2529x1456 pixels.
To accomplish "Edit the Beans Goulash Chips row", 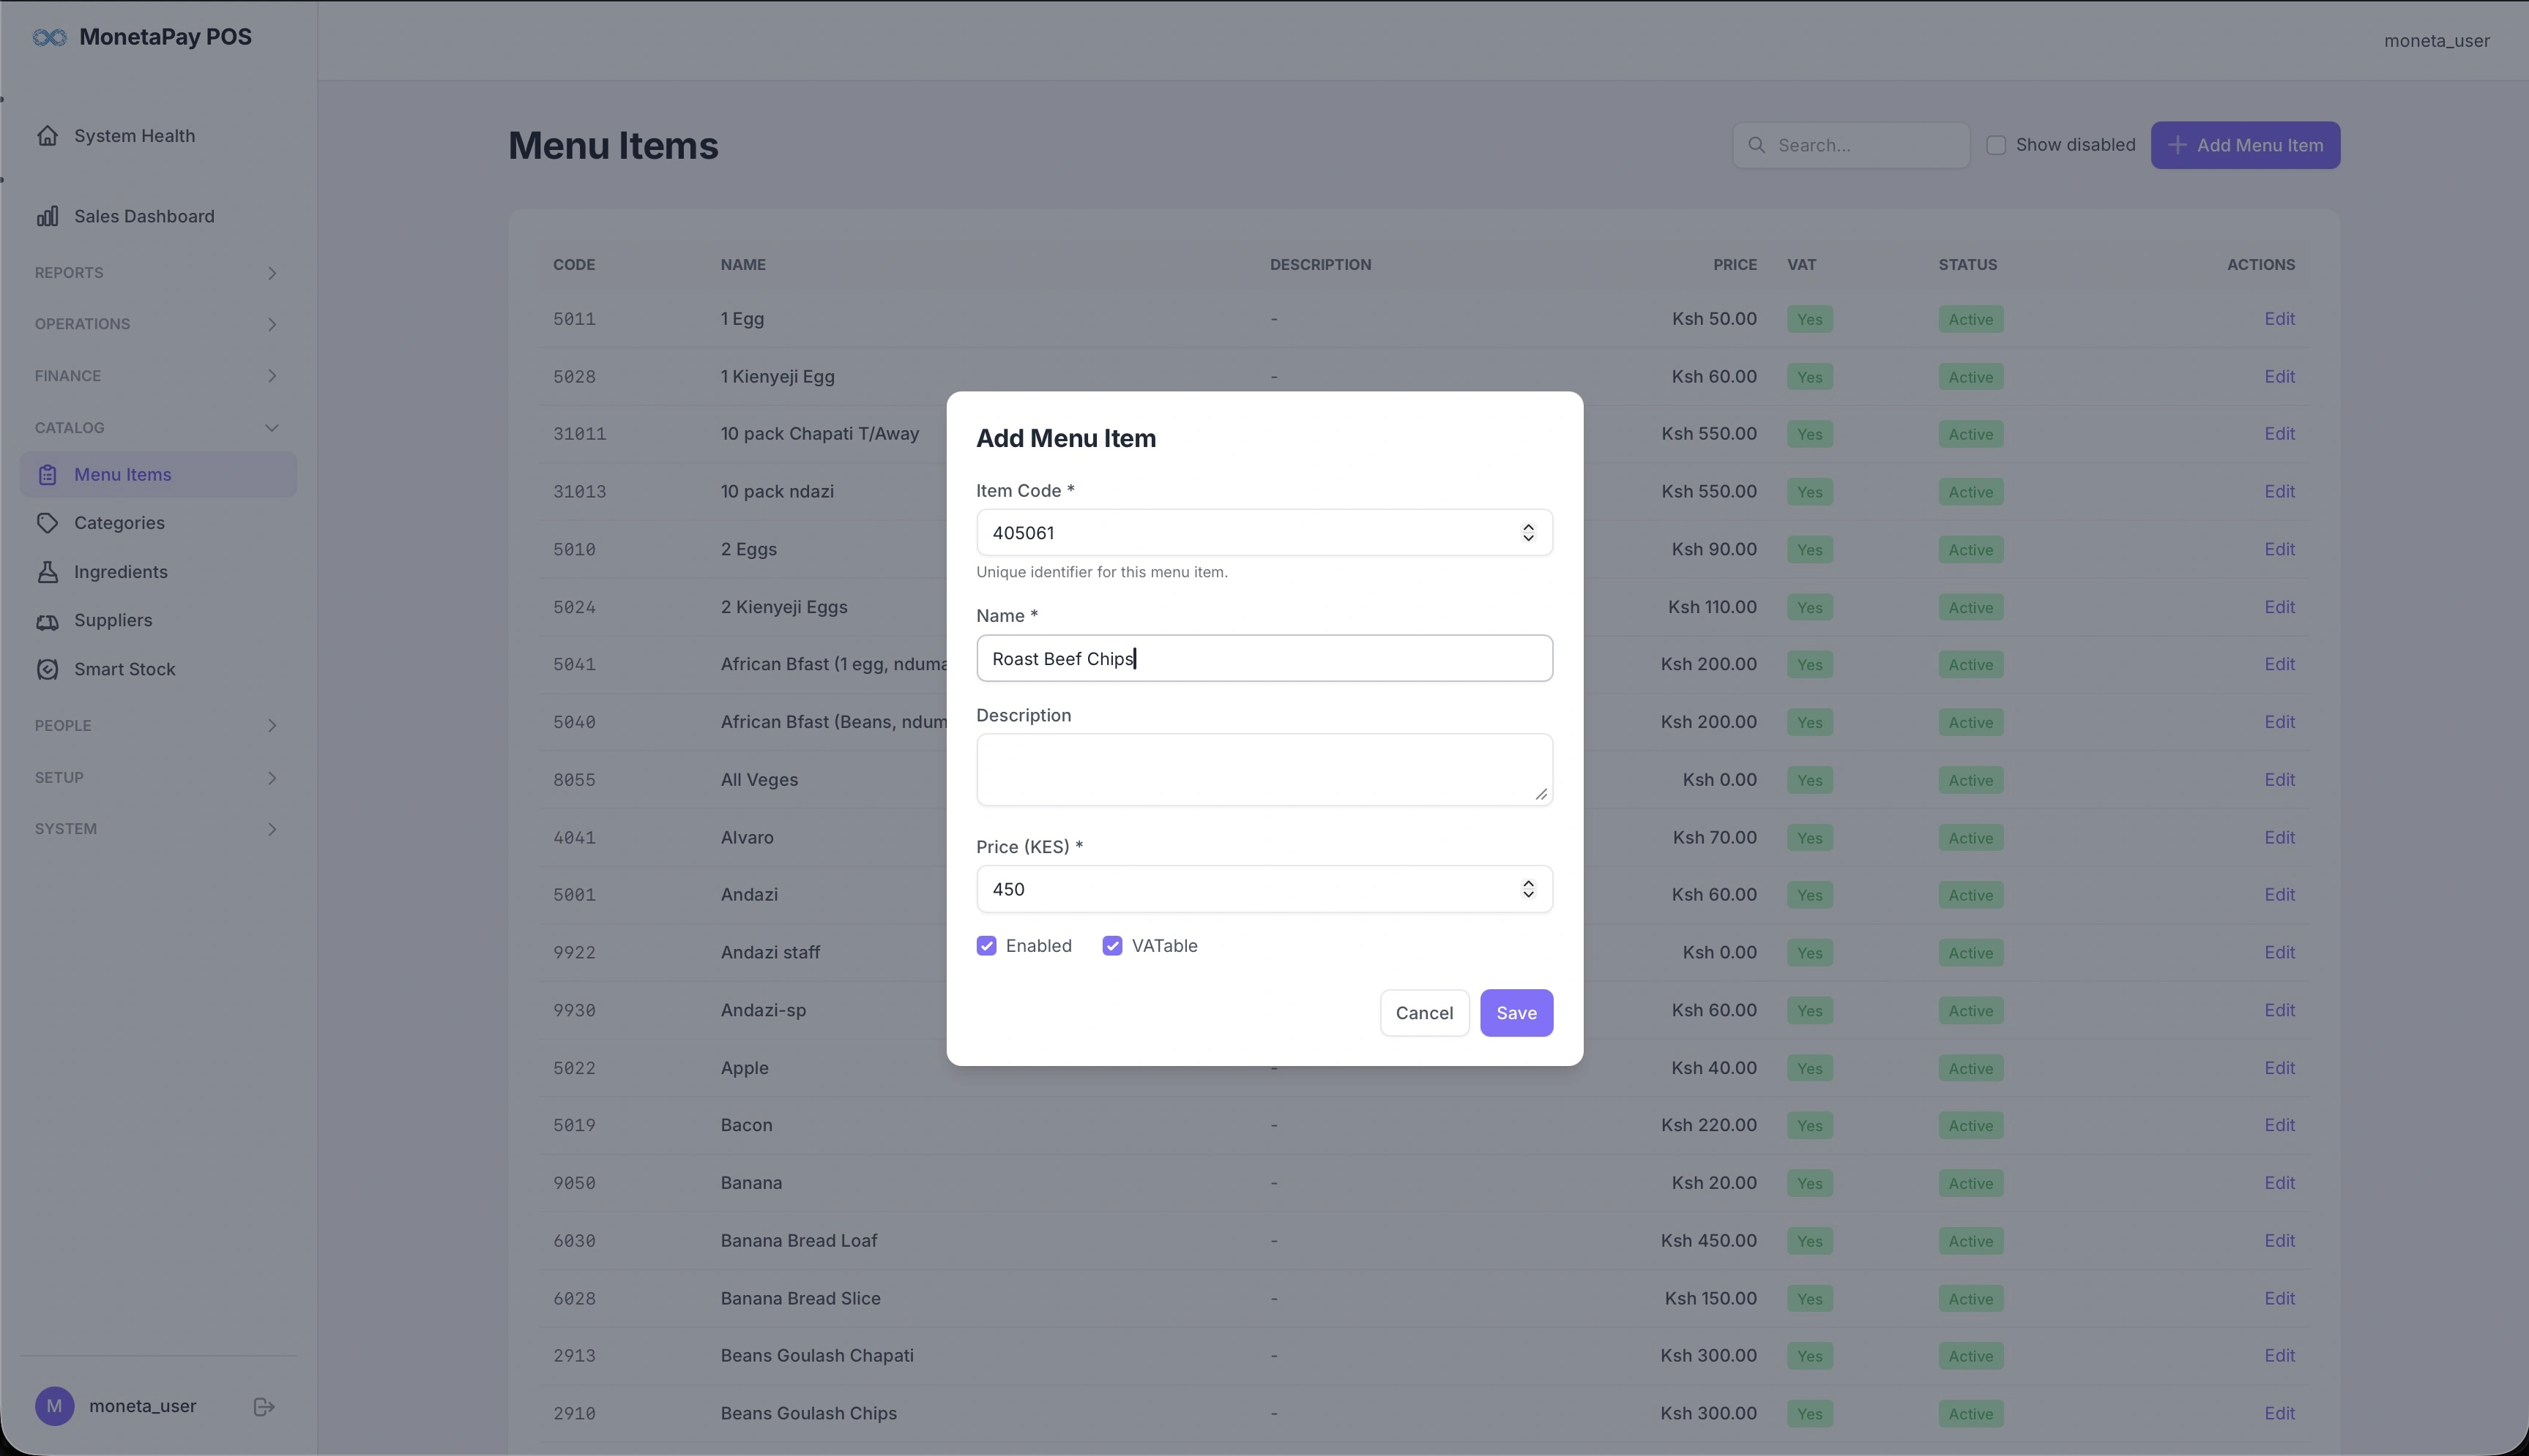I will click(x=2280, y=1414).
